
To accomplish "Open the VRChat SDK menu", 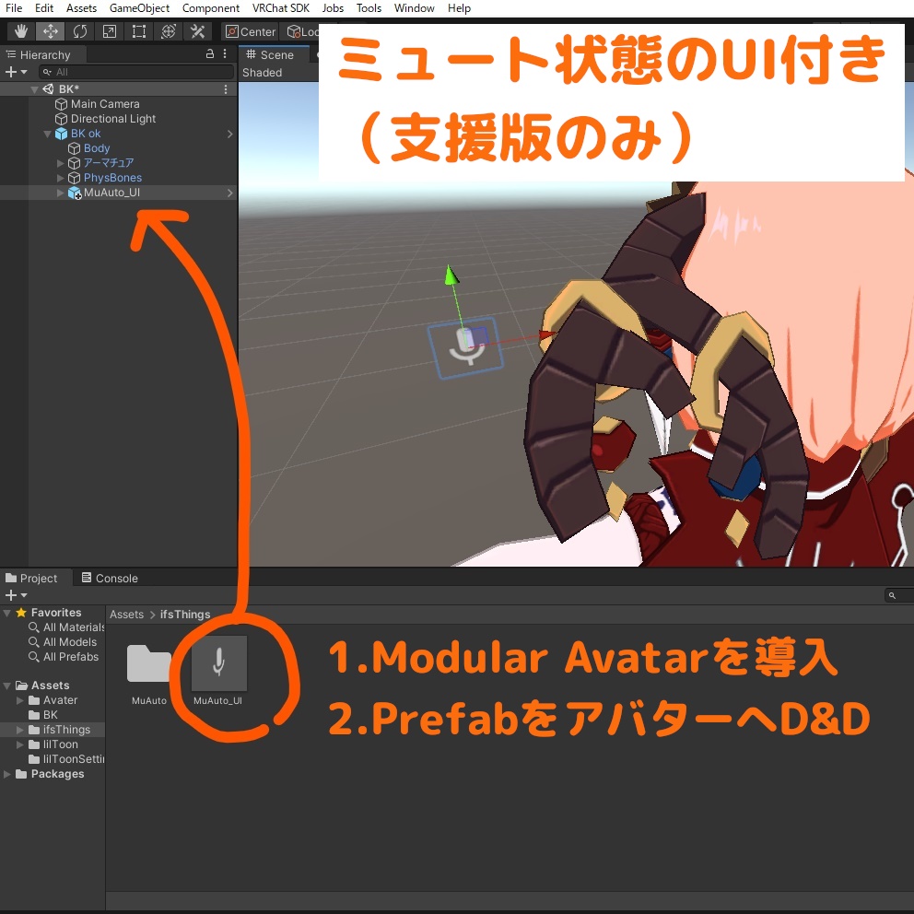I will point(280,8).
